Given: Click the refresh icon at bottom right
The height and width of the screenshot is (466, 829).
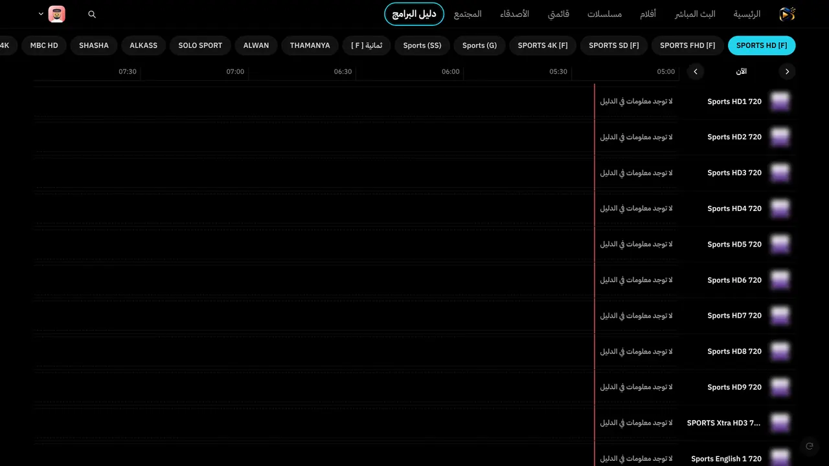Looking at the screenshot, I should [809, 446].
